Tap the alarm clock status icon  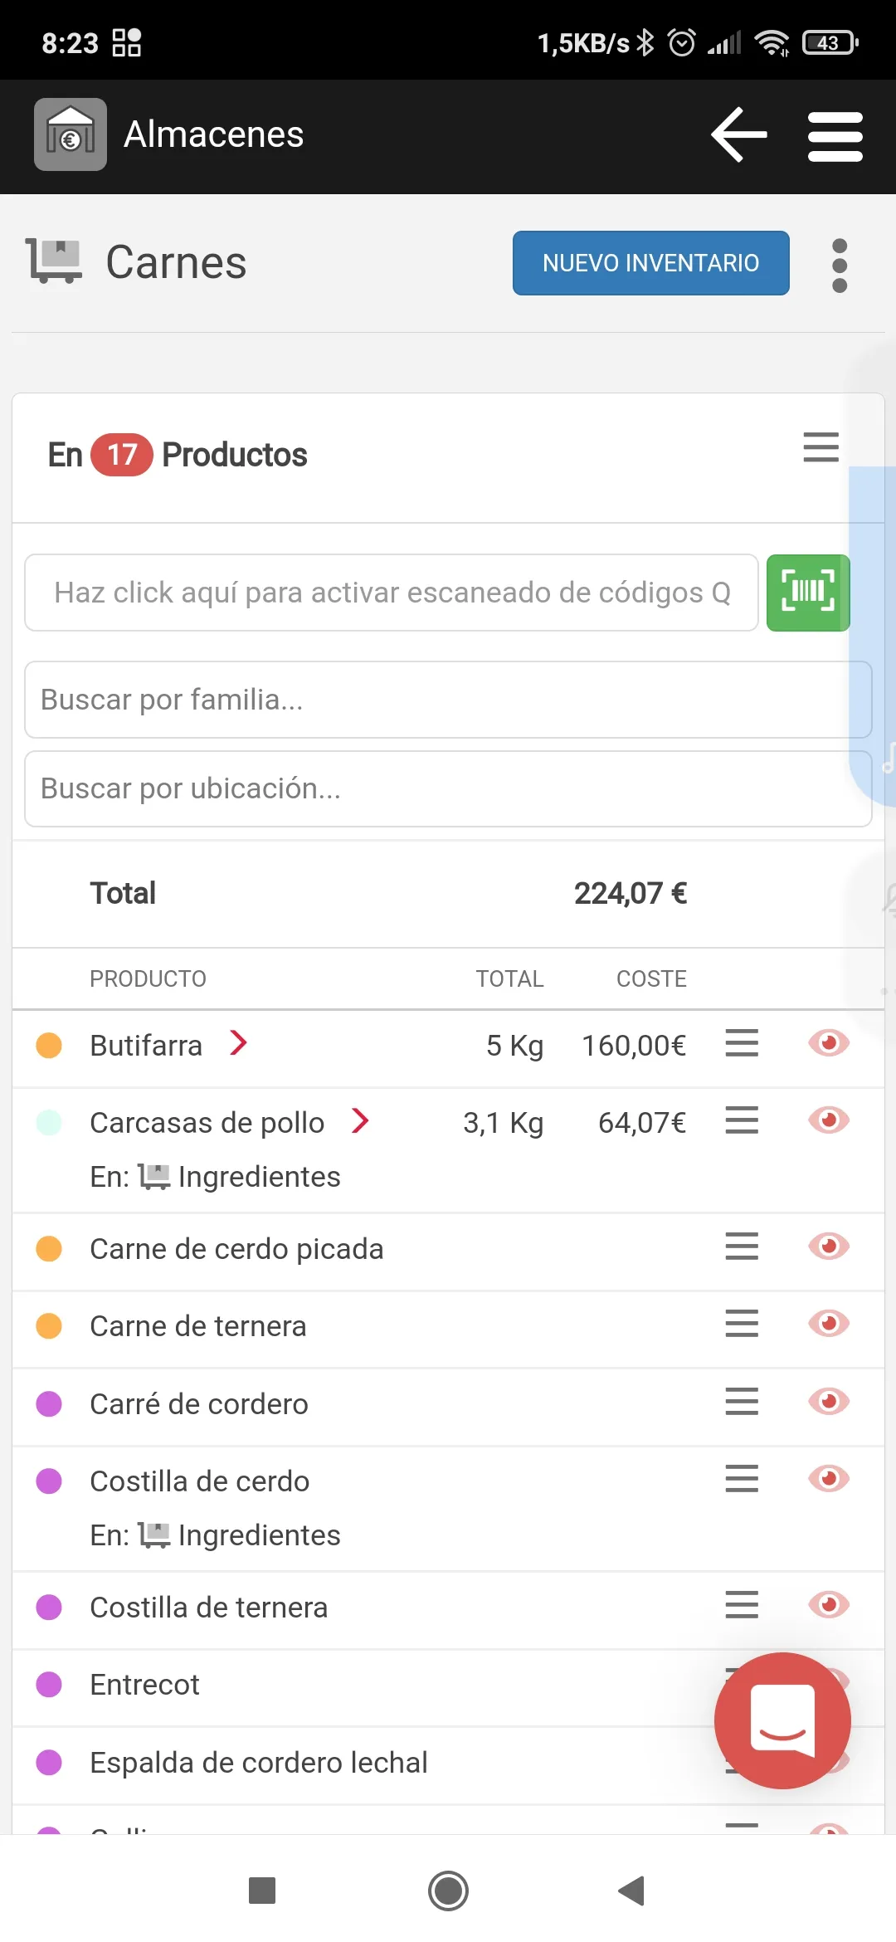pos(682,42)
